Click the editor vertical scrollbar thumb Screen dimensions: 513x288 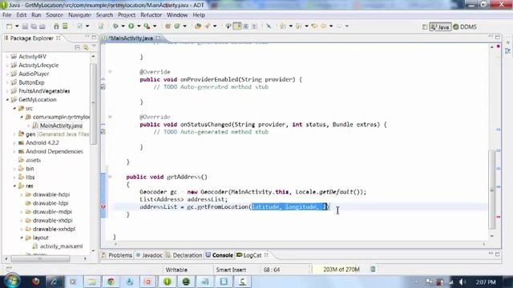[492, 190]
